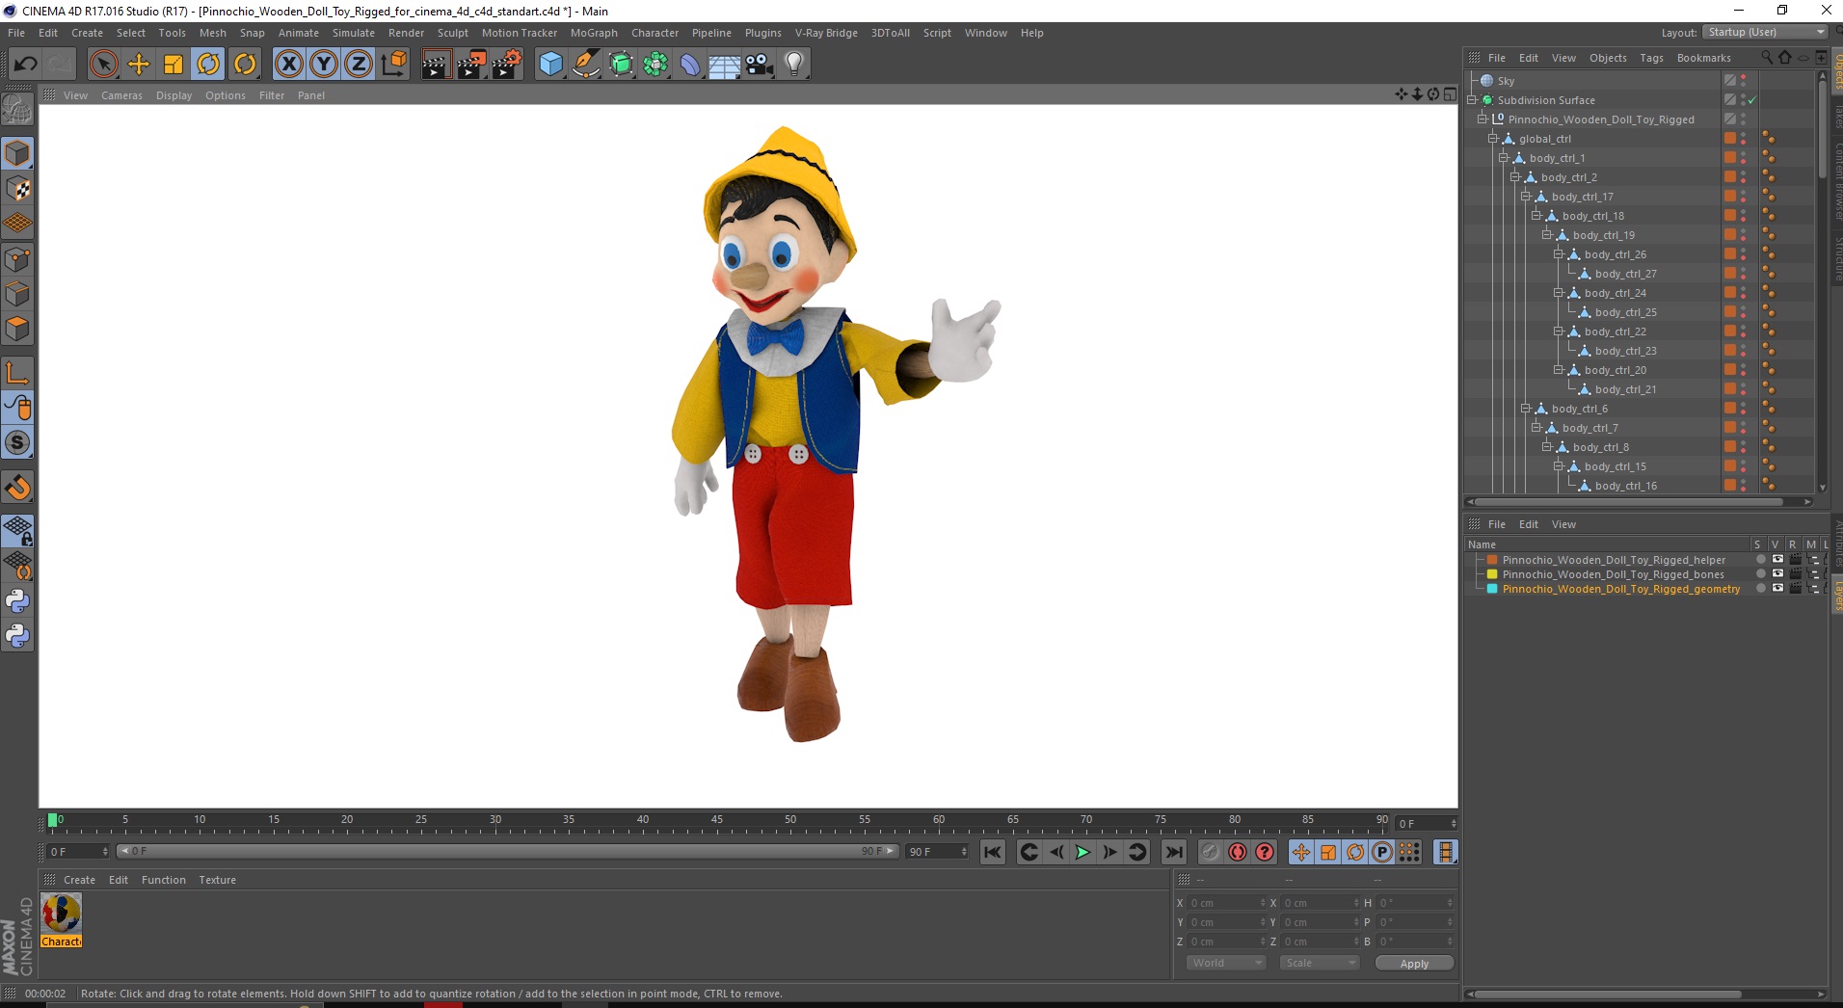The image size is (1843, 1008).
Task: Select the Live Selection tool
Action: tap(103, 65)
